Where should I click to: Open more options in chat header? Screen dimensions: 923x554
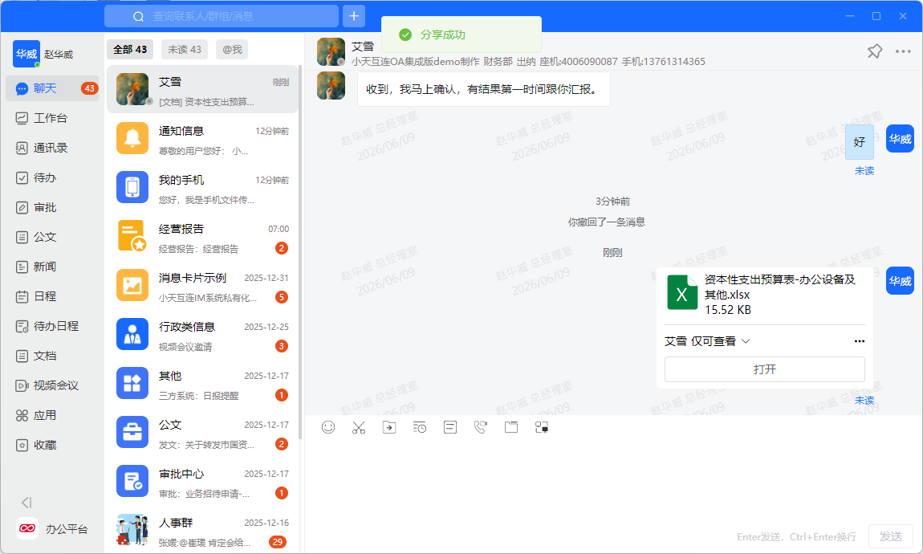tap(903, 51)
